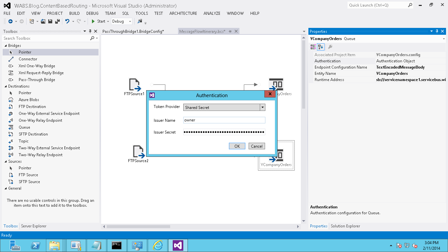448x252 pixels.
Task: Select Pass-Through Bridge toolbox item
Action: pyautogui.click(x=37, y=80)
